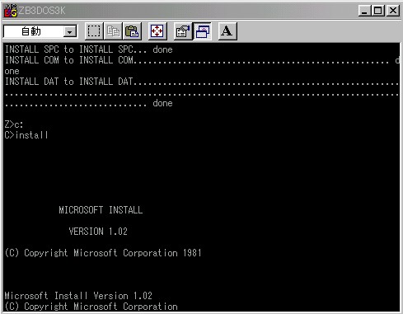The height and width of the screenshot is (314, 403).
Task: Open the Properties toolbar icon
Action: pyautogui.click(x=183, y=31)
